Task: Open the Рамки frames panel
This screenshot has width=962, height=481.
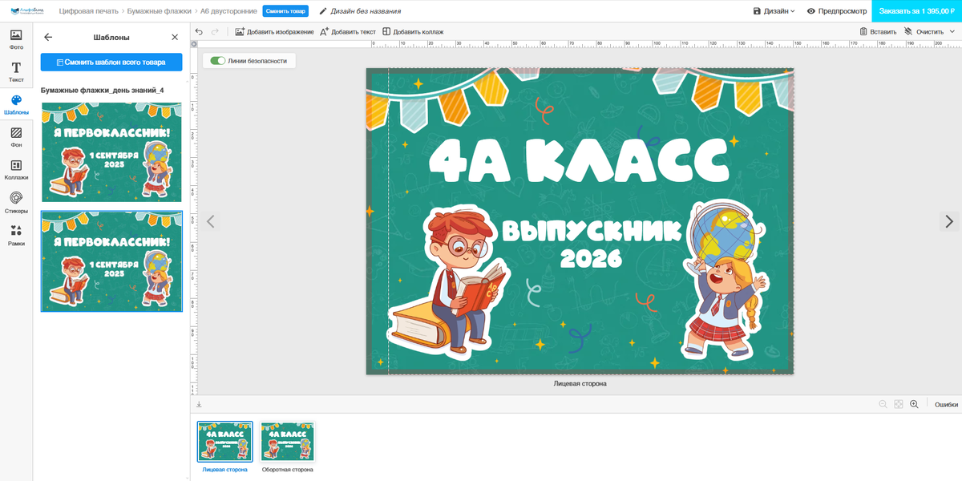Action: [16, 235]
